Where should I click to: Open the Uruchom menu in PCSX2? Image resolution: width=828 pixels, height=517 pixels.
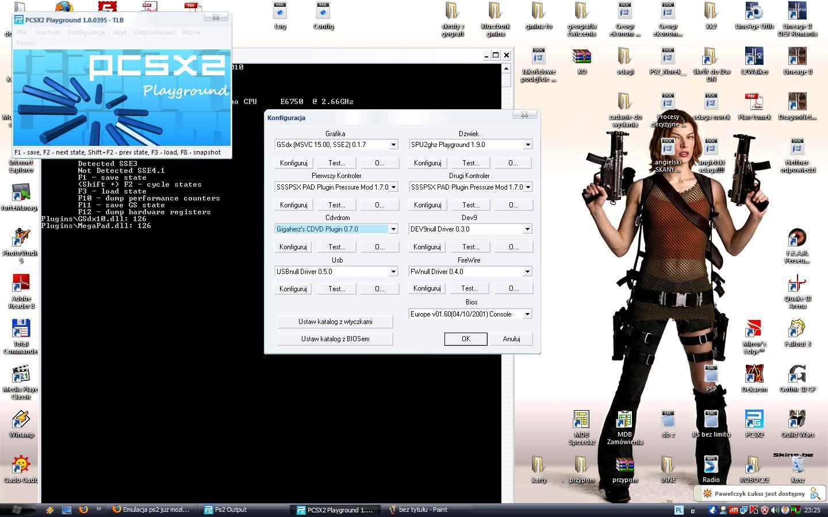[x=47, y=32]
